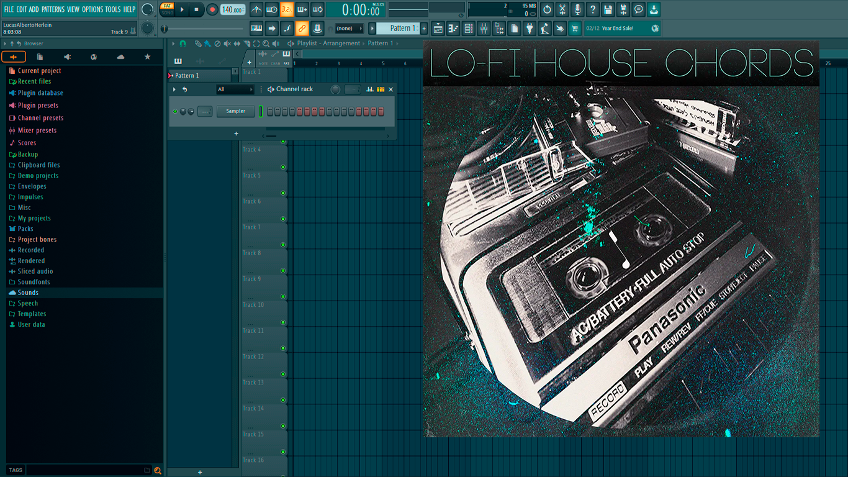Image resolution: width=848 pixels, height=477 pixels.
Task: Save the project with the floppy disk icon
Action: 608,9
